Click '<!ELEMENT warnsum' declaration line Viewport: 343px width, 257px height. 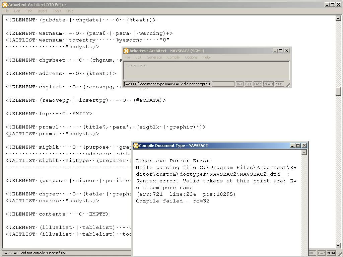pos(89,33)
